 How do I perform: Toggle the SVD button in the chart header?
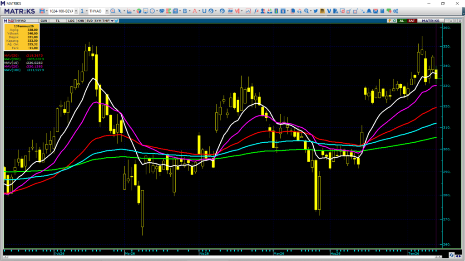(89, 21)
